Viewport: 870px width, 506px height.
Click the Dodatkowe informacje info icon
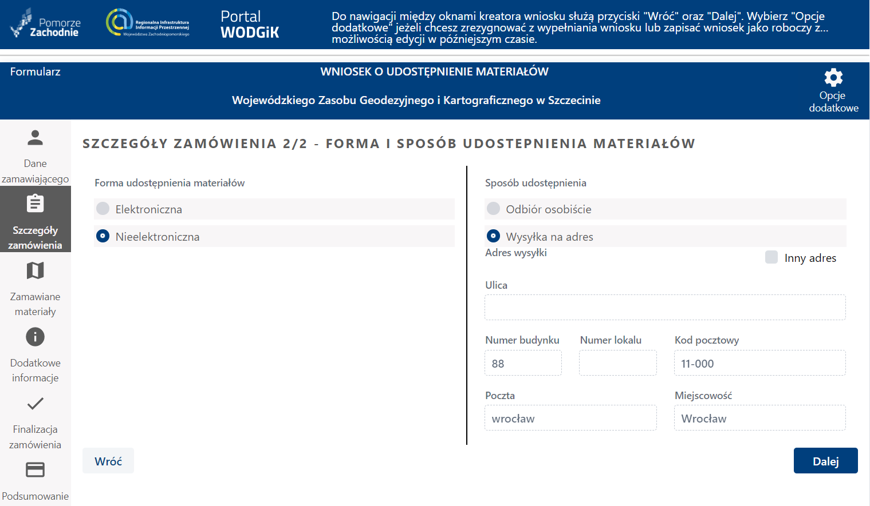[35, 337]
